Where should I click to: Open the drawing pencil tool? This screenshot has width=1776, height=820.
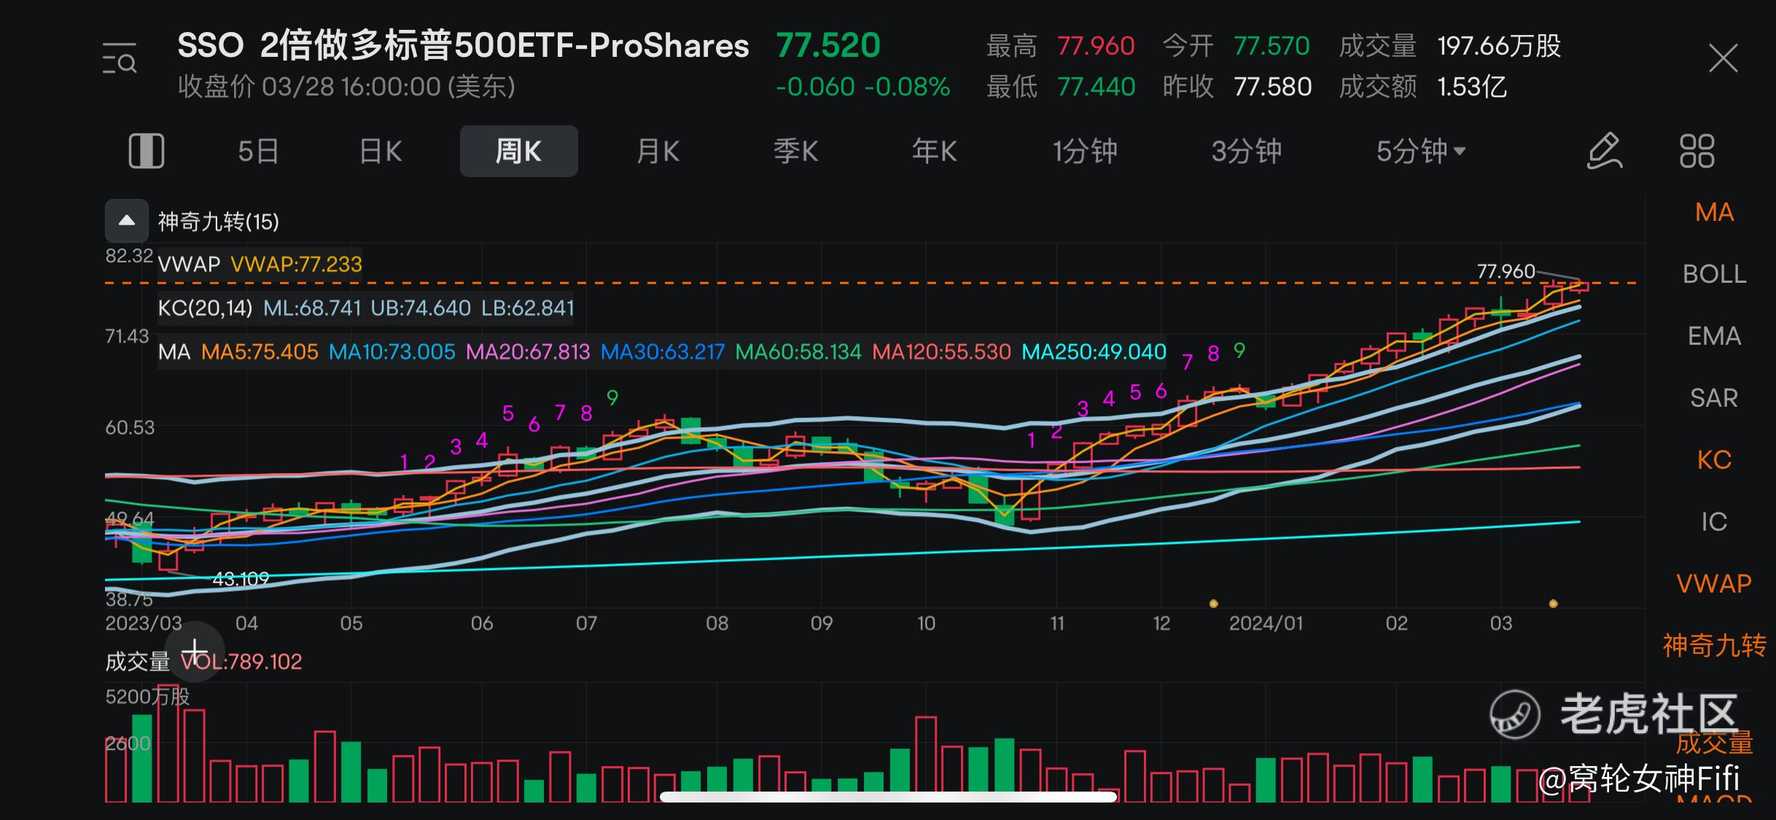1605,152
